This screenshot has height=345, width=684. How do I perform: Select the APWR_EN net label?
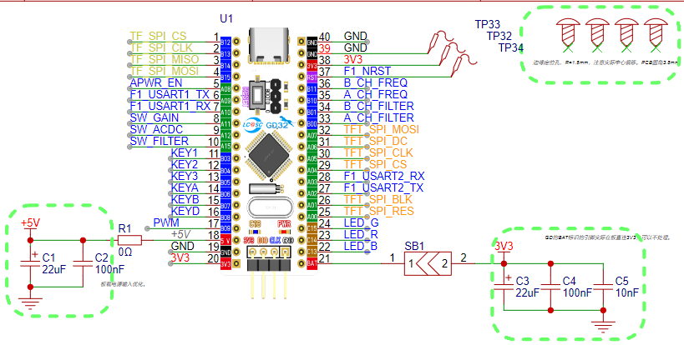[x=156, y=82]
